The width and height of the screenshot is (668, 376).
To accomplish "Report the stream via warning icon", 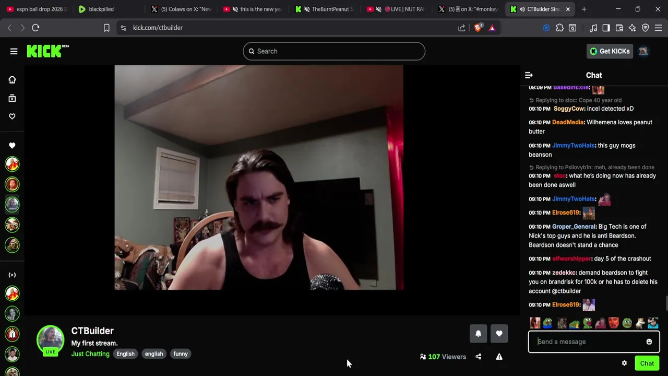I will 499,357.
